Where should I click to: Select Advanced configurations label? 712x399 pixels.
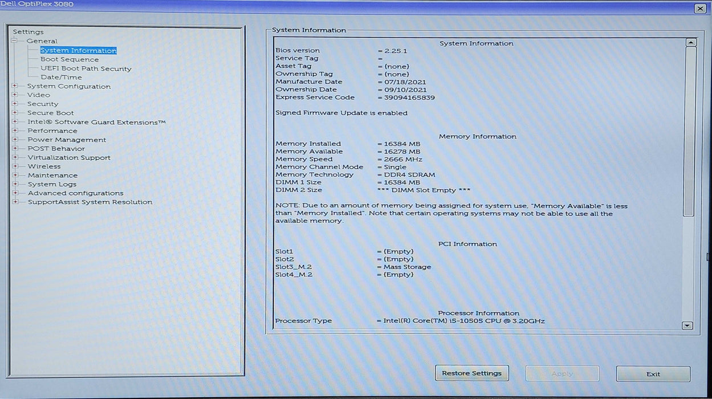(76, 193)
